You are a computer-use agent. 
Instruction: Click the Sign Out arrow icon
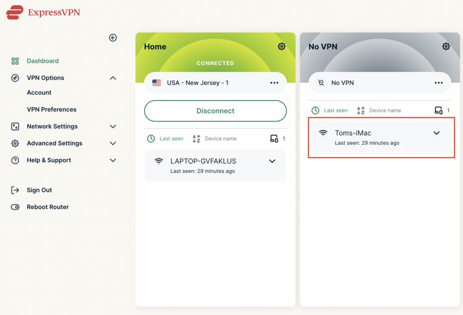pos(15,190)
